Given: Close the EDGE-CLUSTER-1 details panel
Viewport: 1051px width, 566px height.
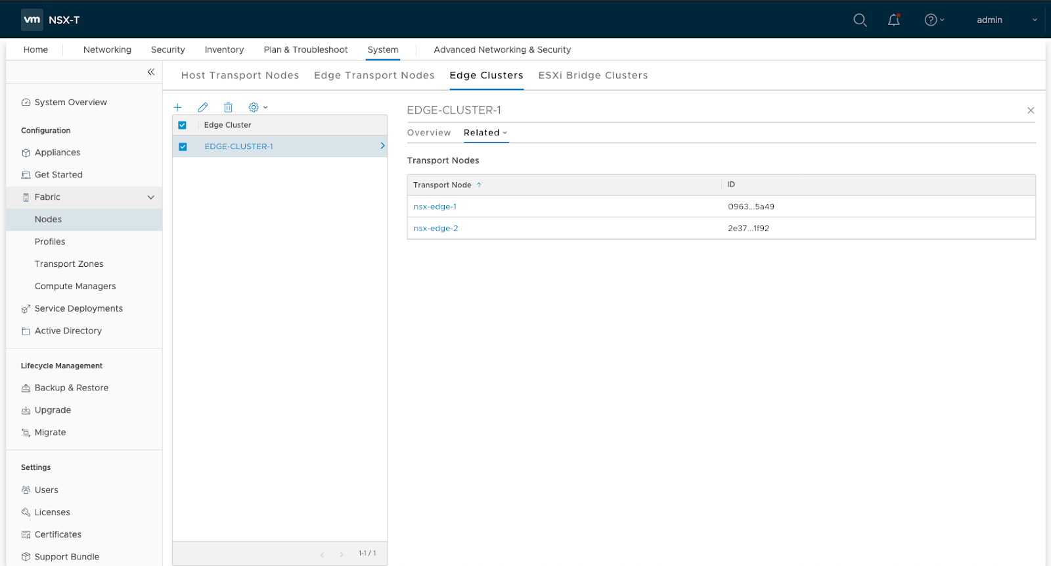Looking at the screenshot, I should [x=1031, y=110].
